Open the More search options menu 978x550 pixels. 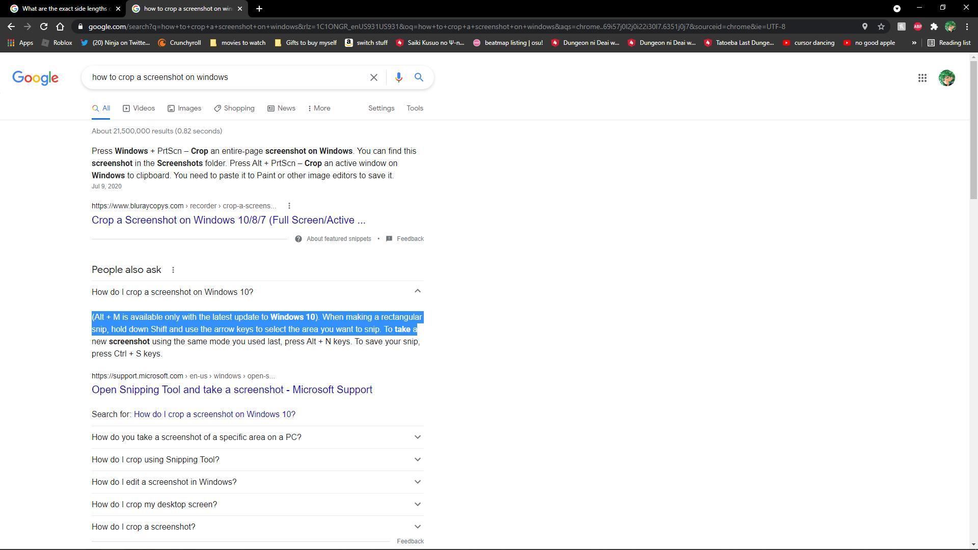click(x=319, y=108)
